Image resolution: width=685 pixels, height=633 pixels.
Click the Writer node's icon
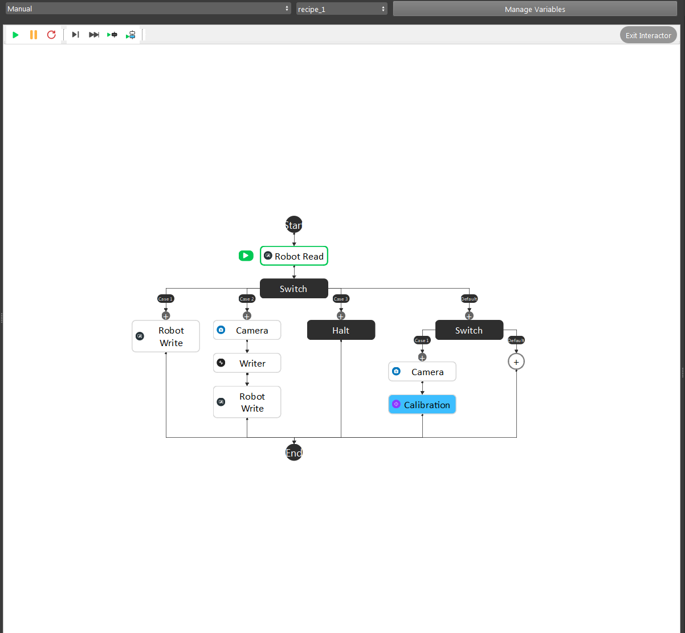pyautogui.click(x=221, y=363)
